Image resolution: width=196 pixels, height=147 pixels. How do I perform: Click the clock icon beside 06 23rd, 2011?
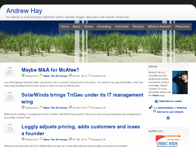[x=70, y=107]
